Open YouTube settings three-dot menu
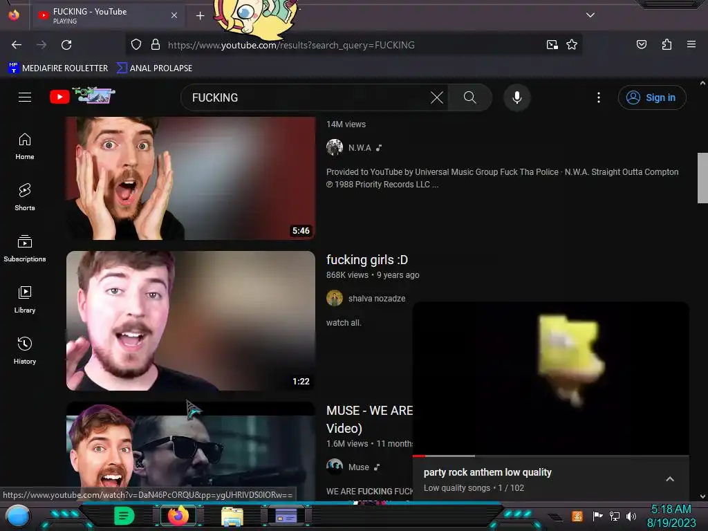This screenshot has height=531, width=708. tap(599, 97)
